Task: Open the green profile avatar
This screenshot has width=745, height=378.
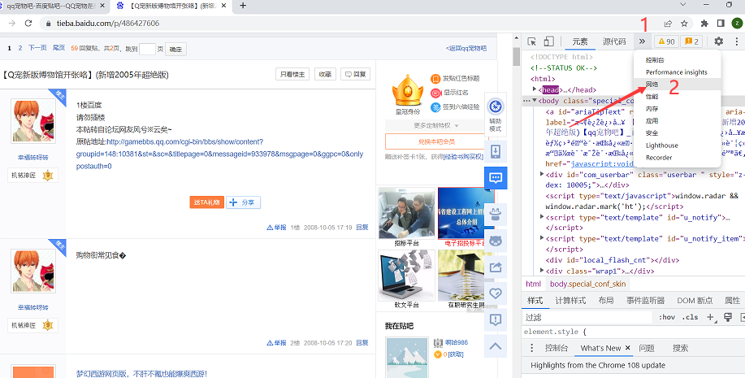Action: point(737,24)
